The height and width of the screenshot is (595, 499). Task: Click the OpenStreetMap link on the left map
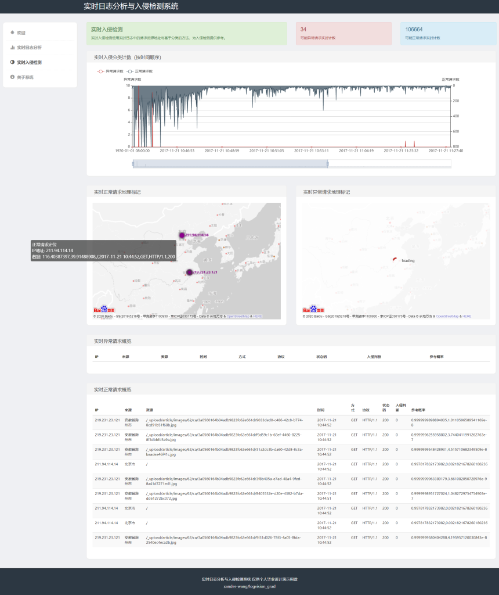[237, 316]
